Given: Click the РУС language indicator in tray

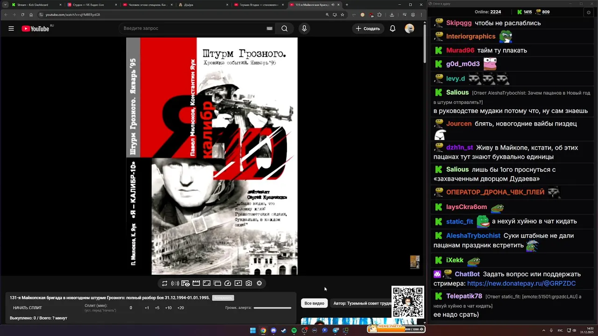Looking at the screenshot, I should [x=560, y=330].
